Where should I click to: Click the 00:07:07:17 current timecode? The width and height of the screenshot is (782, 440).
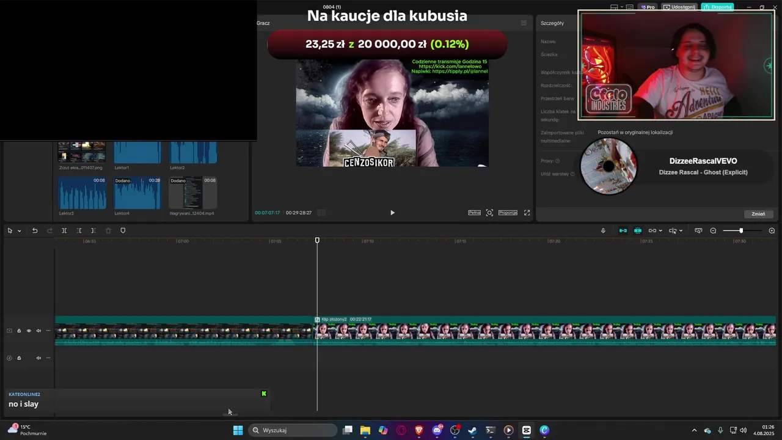tap(267, 213)
